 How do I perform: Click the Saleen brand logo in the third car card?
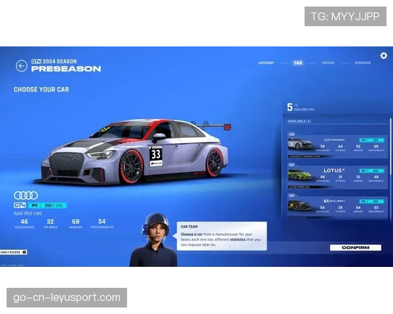click(334, 201)
